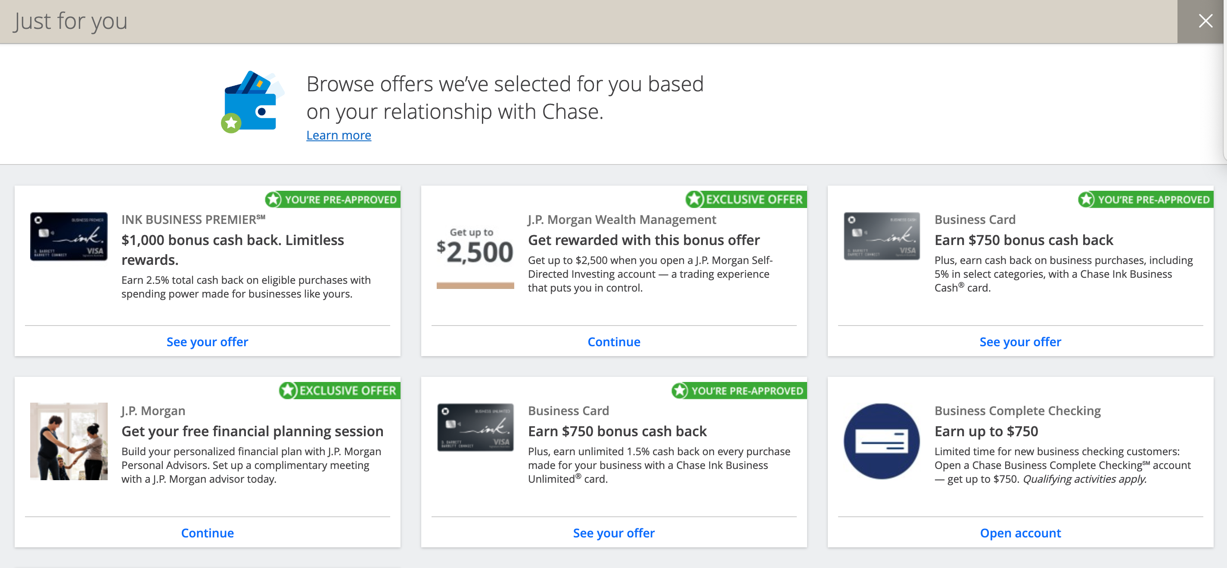This screenshot has width=1227, height=568.
Task: Click See your offer for Ink Business Cash
Action: [x=1020, y=342]
